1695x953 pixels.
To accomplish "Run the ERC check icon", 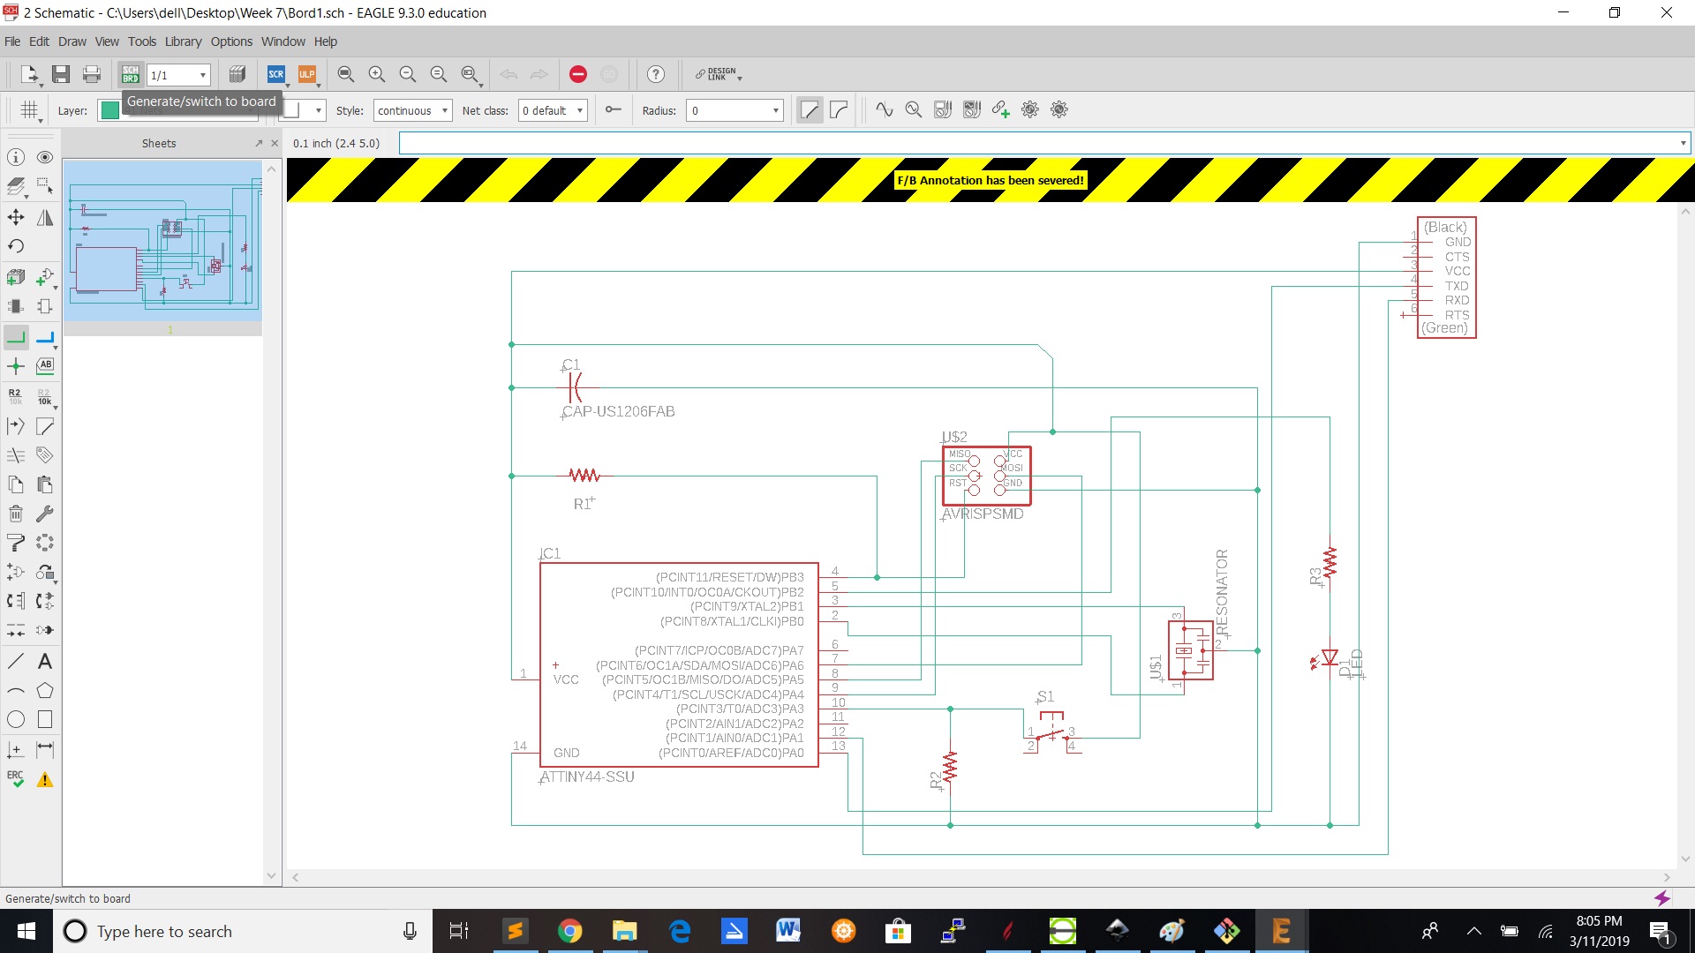I will (16, 778).
